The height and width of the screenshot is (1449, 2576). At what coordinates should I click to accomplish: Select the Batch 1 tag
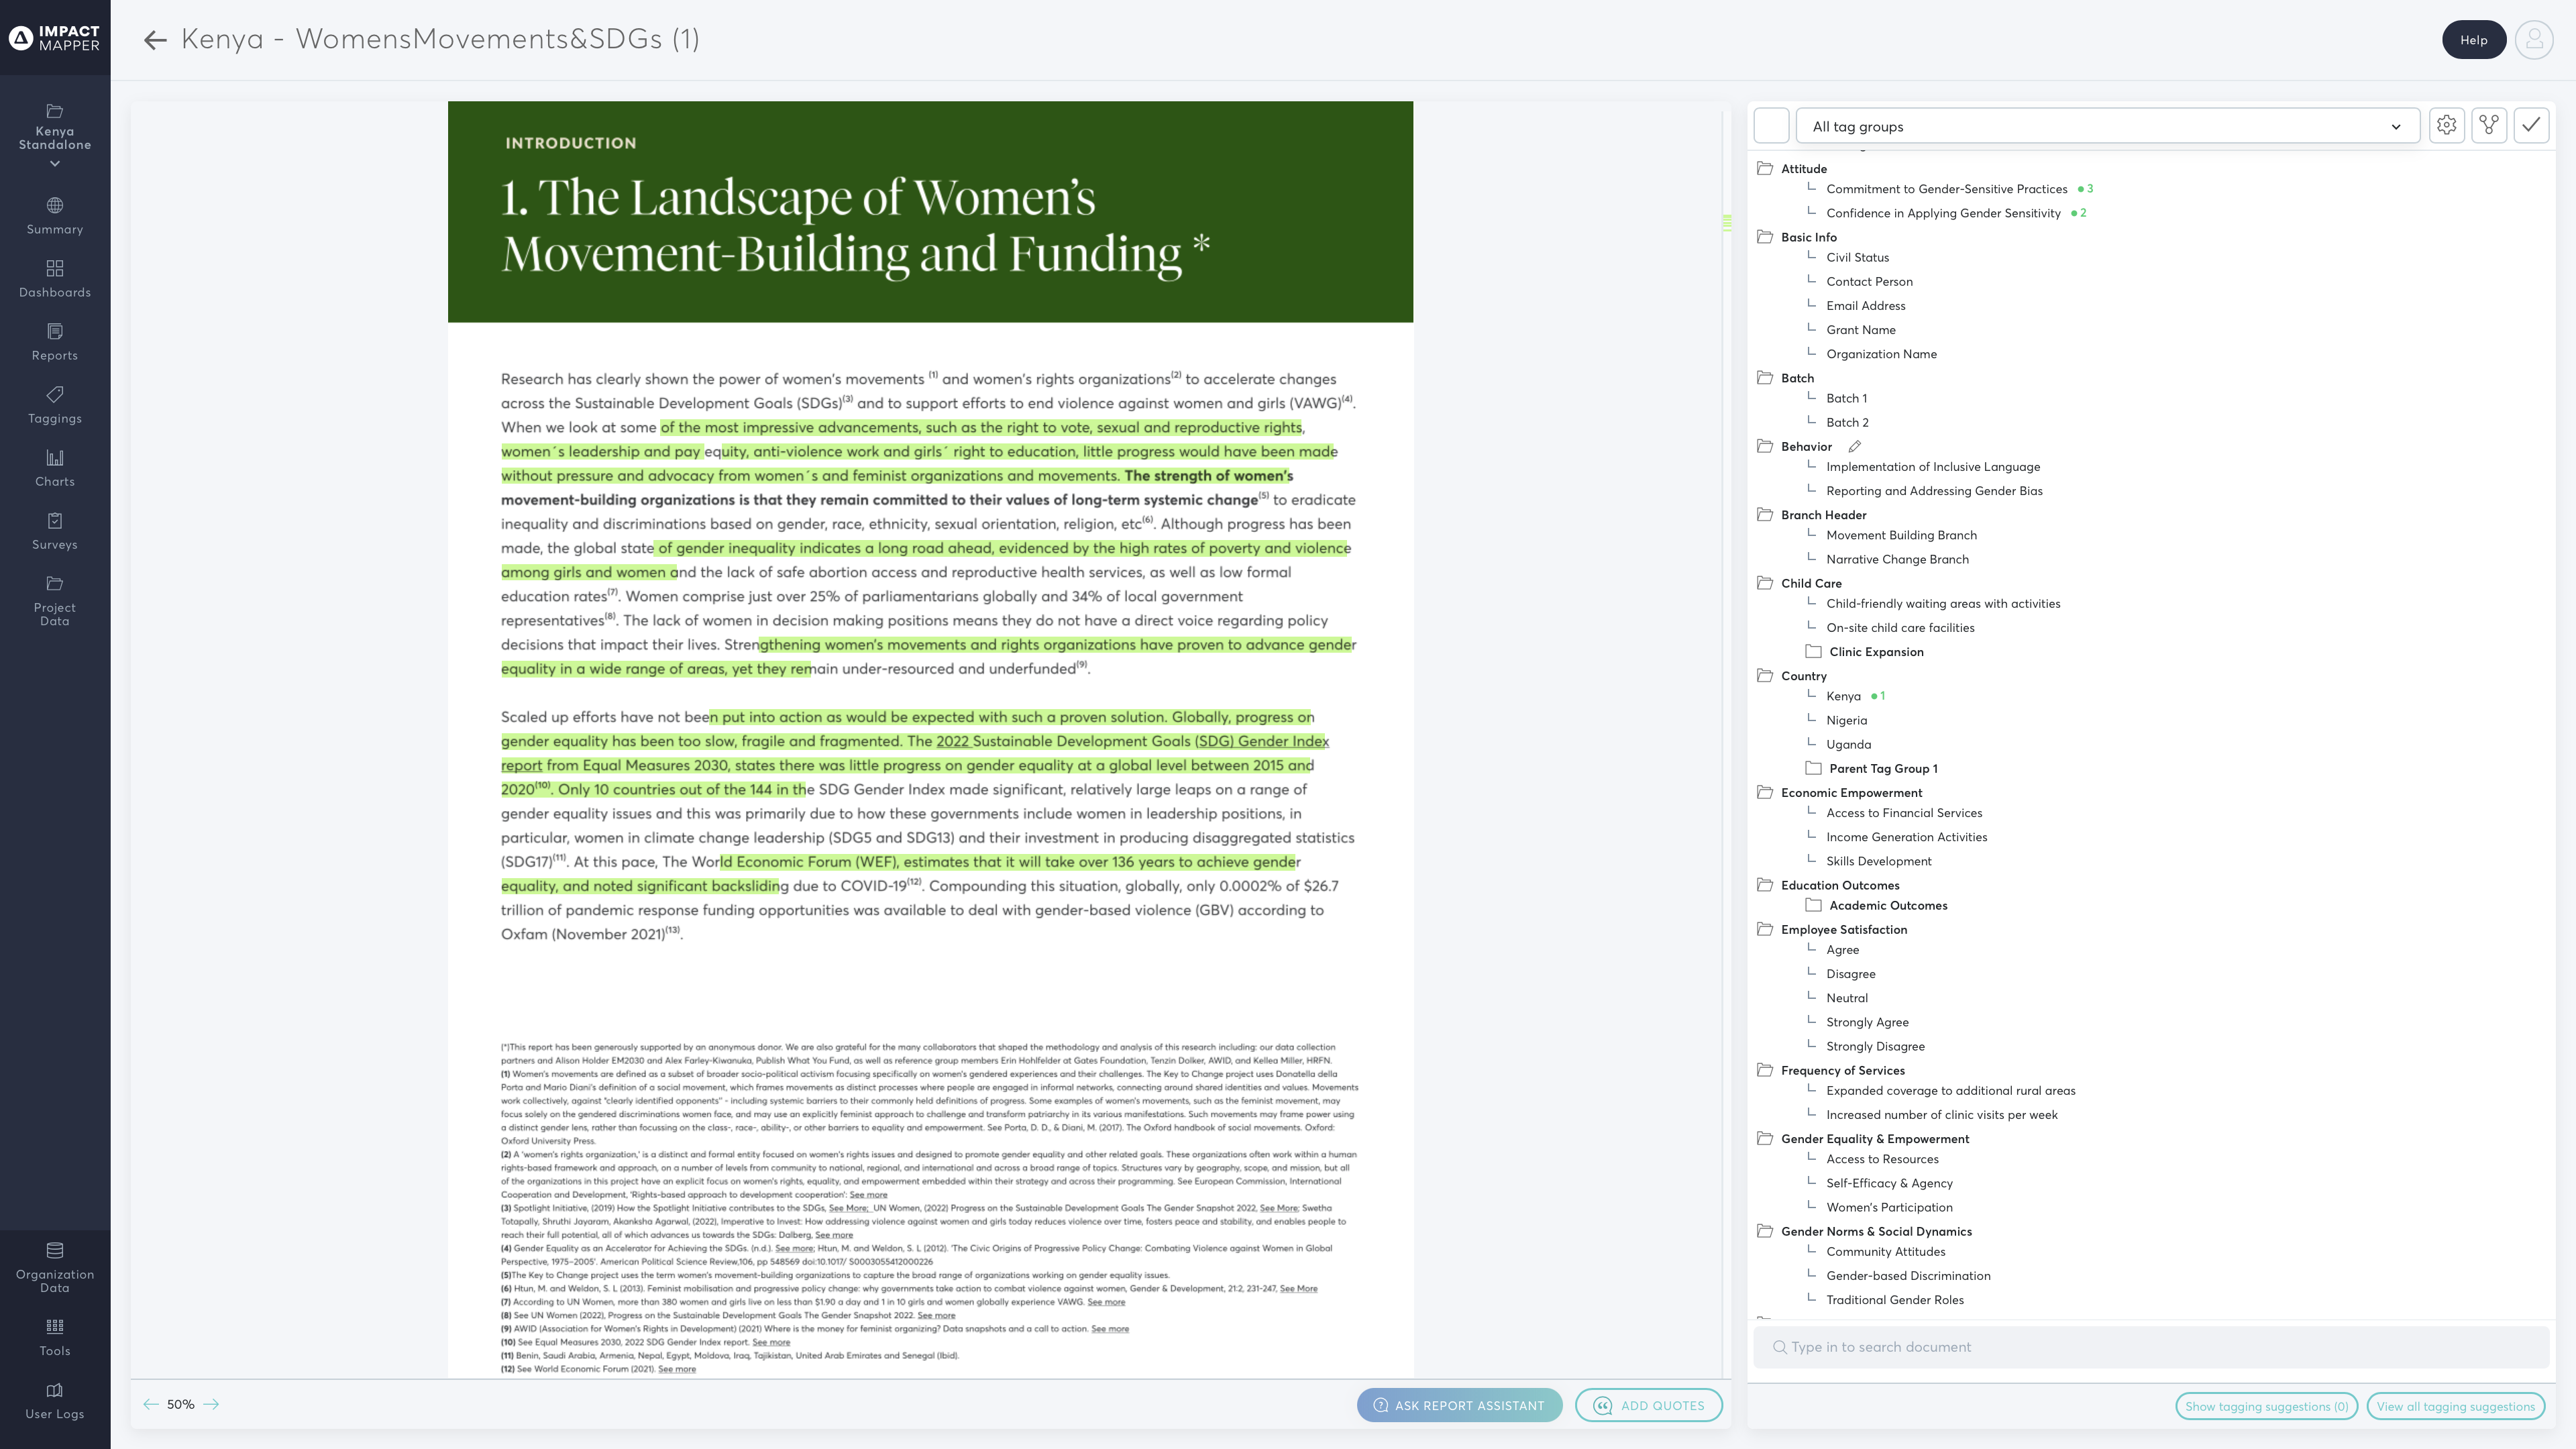1846,398
